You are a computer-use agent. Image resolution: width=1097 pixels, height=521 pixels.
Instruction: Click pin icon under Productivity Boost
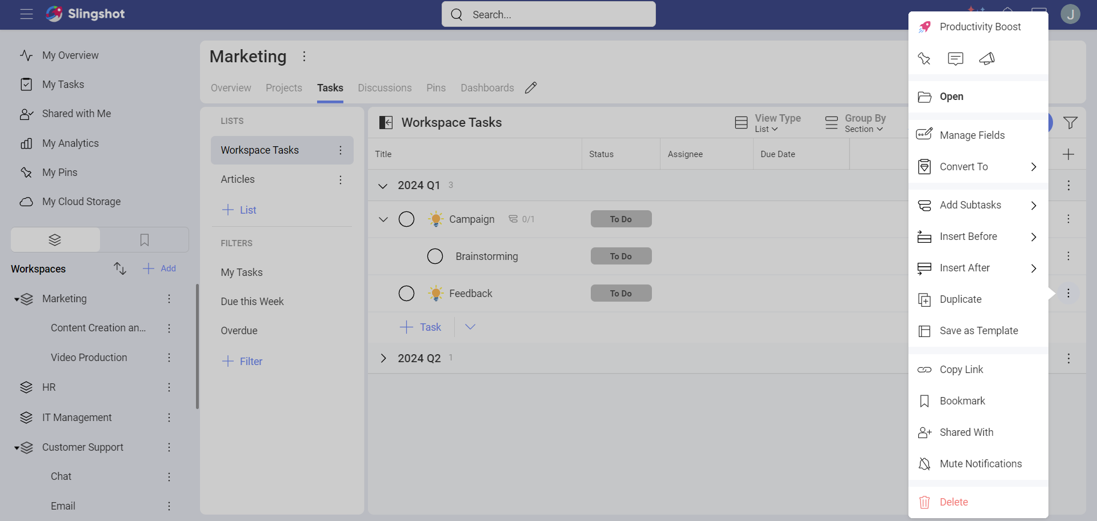[924, 58]
